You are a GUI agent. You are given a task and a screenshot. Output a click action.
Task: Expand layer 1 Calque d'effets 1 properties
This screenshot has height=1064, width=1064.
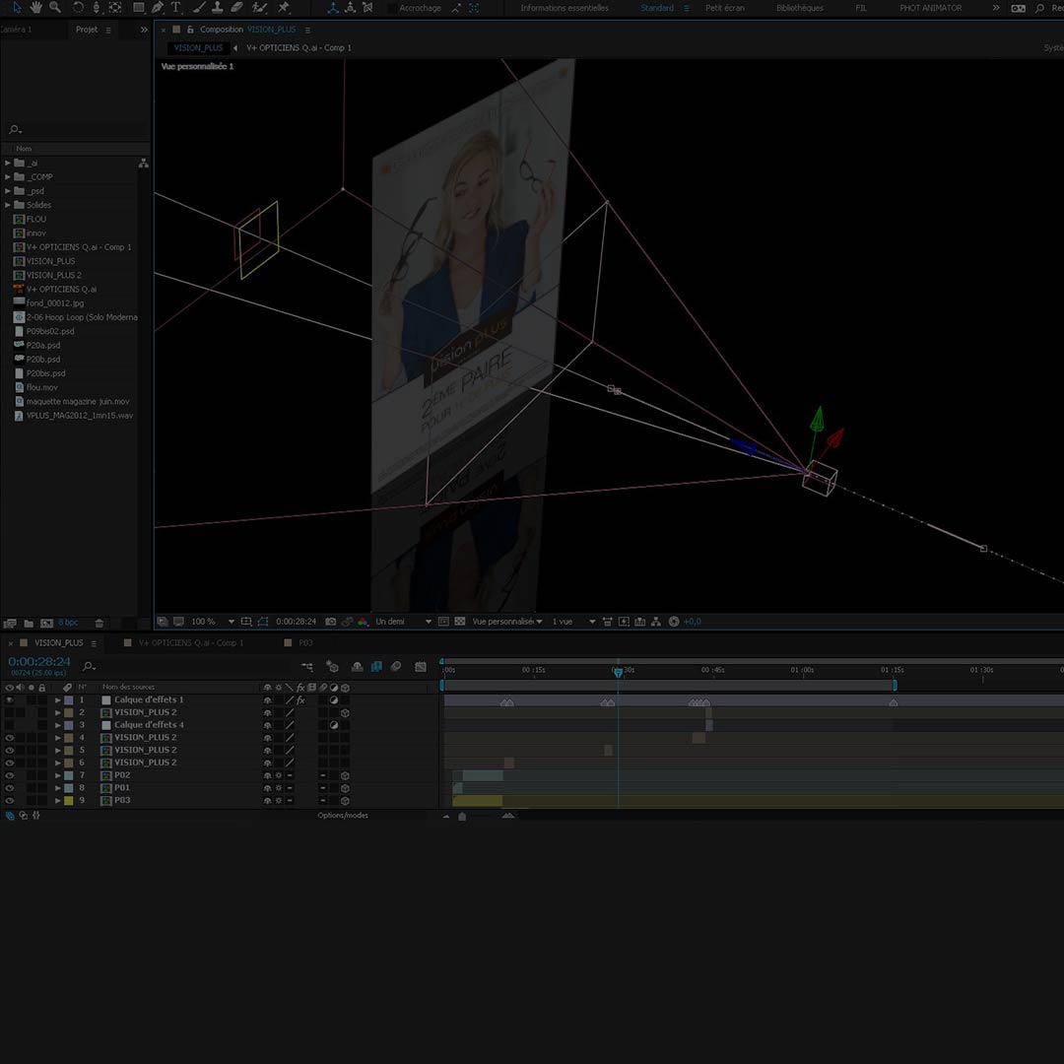click(x=58, y=699)
